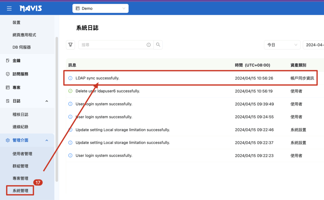Screen dimensions: 324x200
Task: Go to 使用者管理 menu item
Action: [x=22, y=154]
